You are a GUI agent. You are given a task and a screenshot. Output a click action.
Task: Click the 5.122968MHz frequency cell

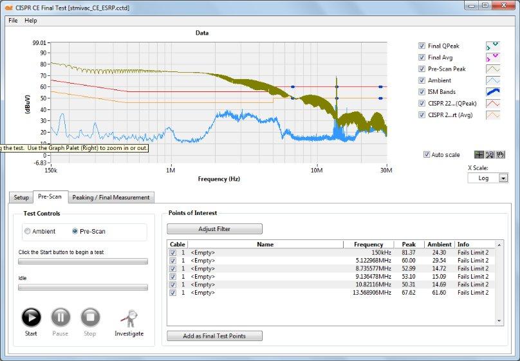coord(373,261)
